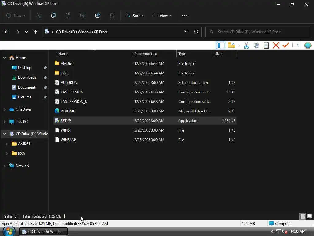The width and height of the screenshot is (314, 236).
Task: Select the WIN51AP file
Action: (145, 140)
